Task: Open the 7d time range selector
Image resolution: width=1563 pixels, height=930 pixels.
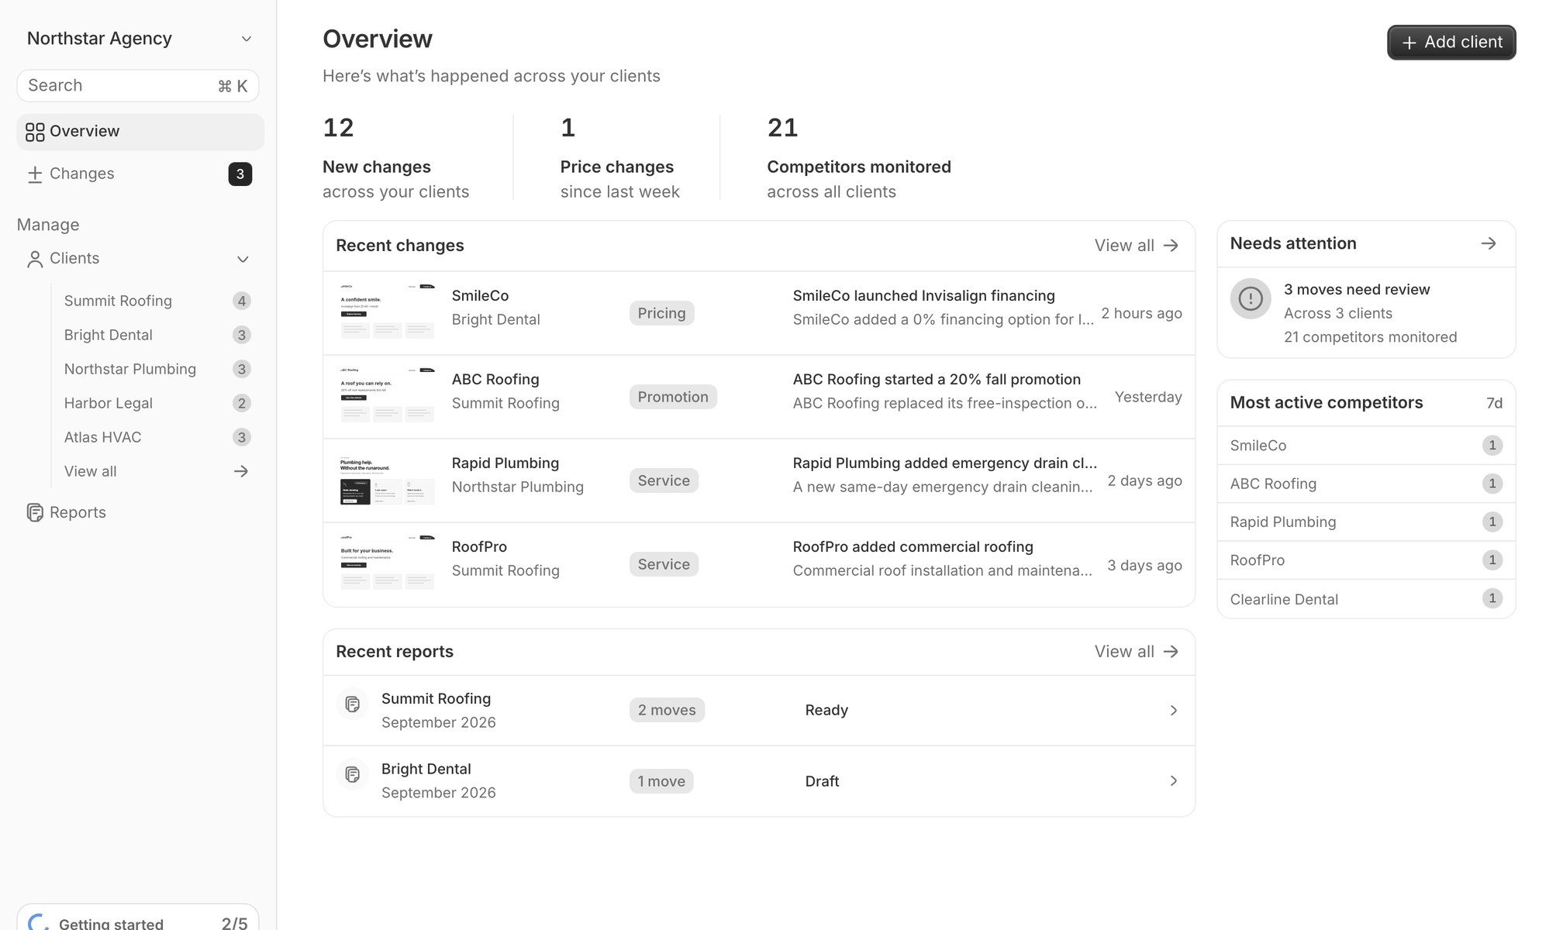Action: pyautogui.click(x=1494, y=403)
